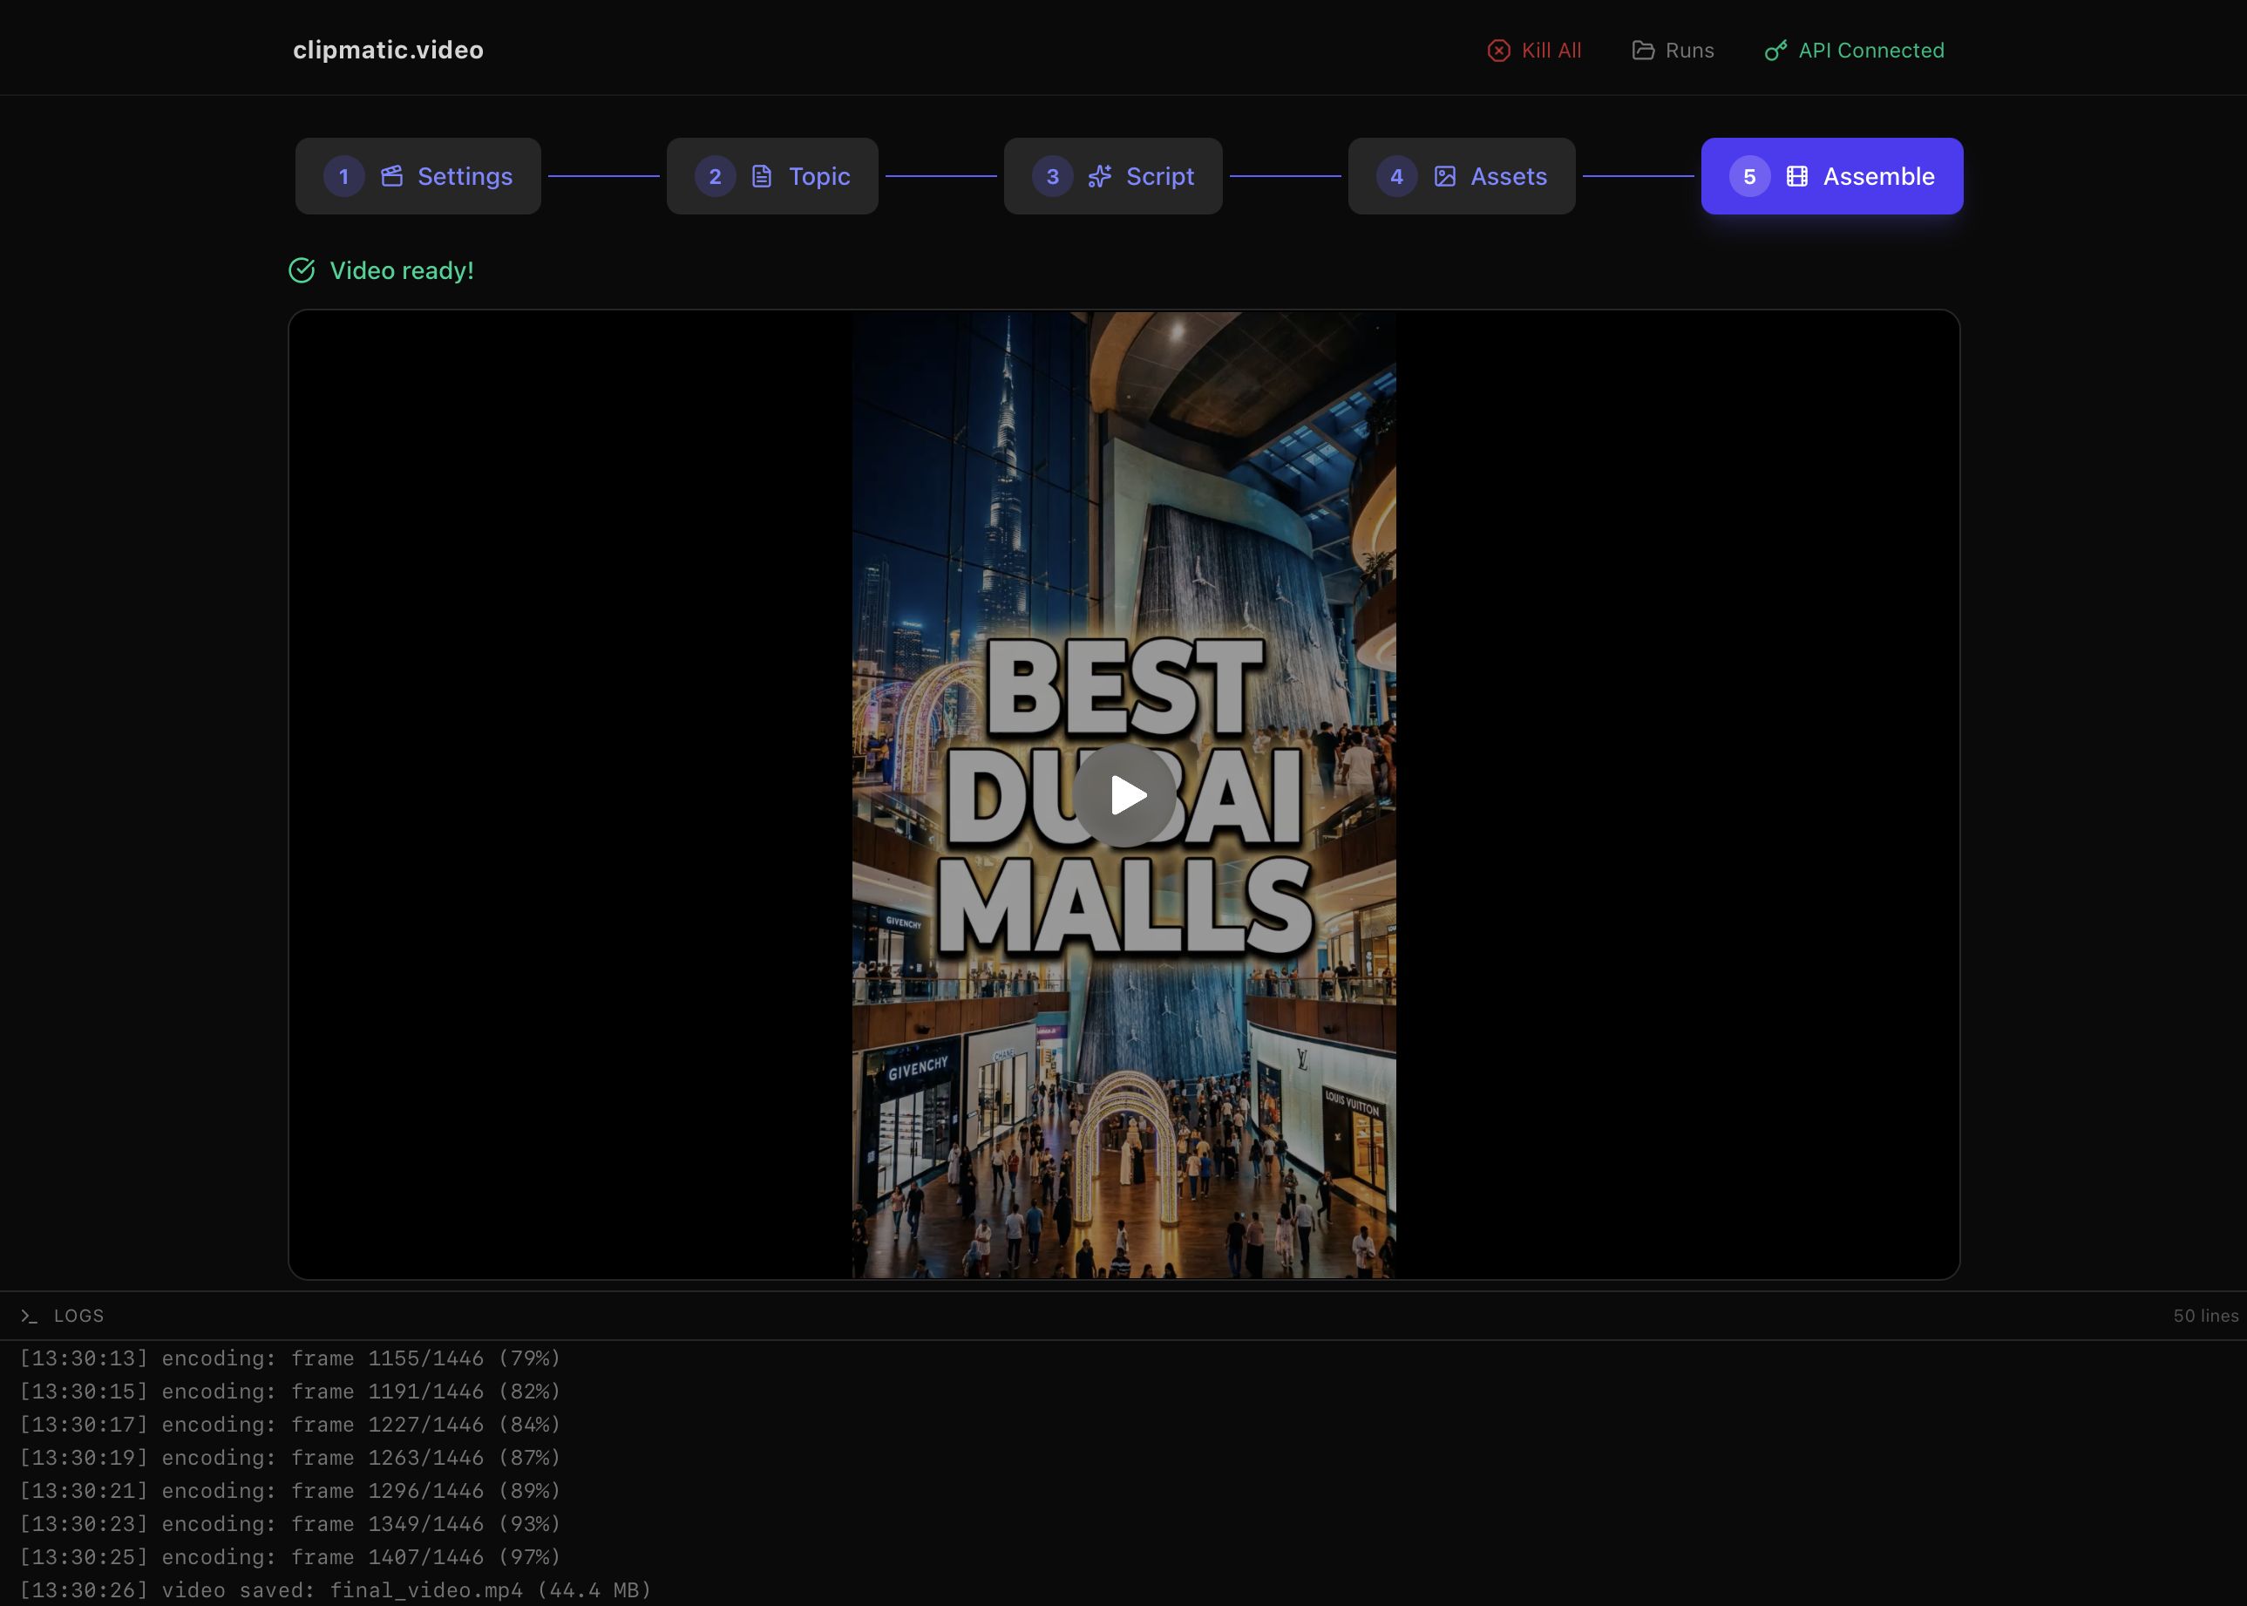Click the terminal prompt icon beside LOGS
Image resolution: width=2247 pixels, height=1606 pixels.
click(29, 1317)
